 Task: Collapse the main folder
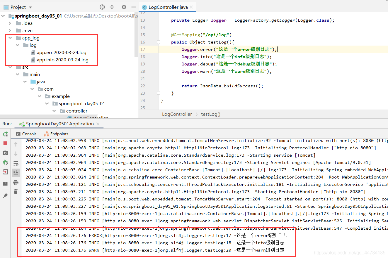coord(18,75)
